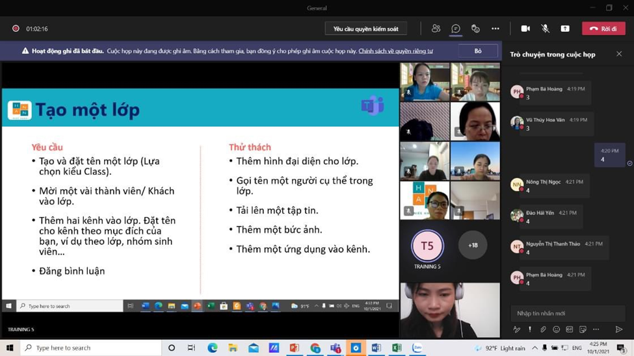
Task: Click the share content icon
Action: 565,29
